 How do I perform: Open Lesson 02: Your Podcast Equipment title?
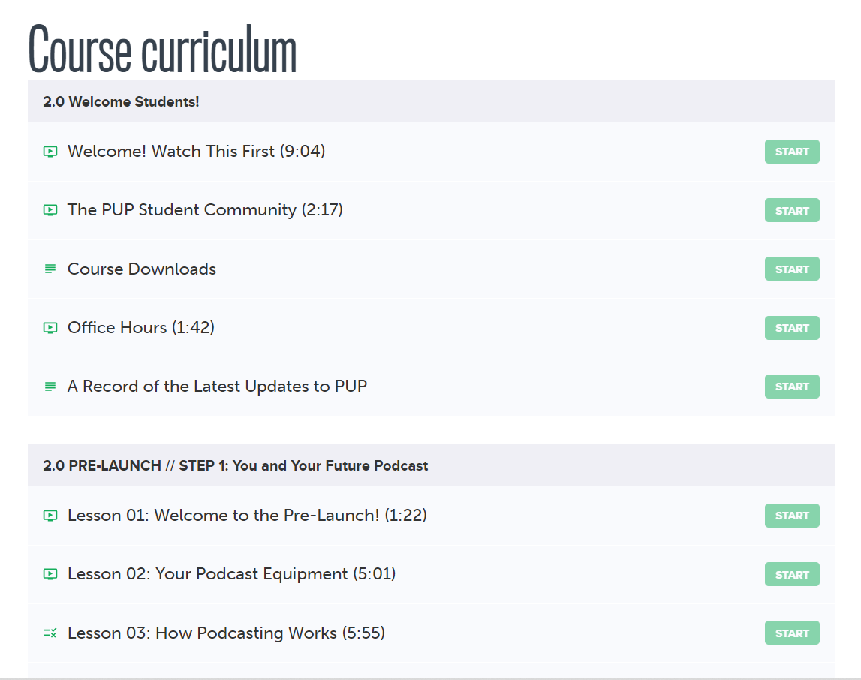click(232, 574)
